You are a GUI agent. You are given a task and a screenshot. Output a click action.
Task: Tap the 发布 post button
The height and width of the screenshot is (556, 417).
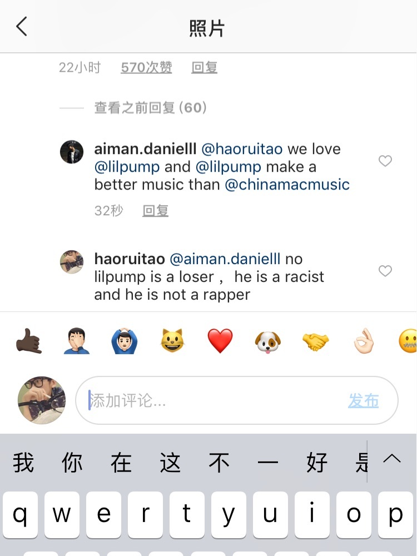tap(364, 401)
